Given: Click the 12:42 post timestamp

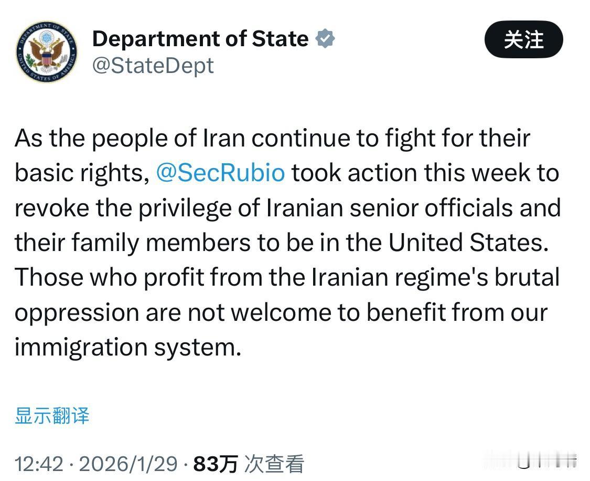Looking at the screenshot, I should 39,464.
